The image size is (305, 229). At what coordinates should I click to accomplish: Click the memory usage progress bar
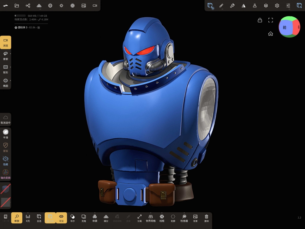[x=20, y=16]
